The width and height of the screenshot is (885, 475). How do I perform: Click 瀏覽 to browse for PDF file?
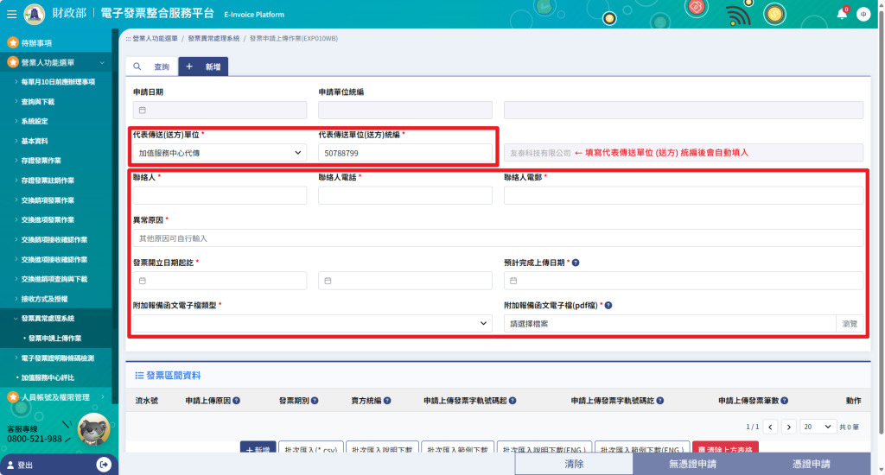coord(849,323)
